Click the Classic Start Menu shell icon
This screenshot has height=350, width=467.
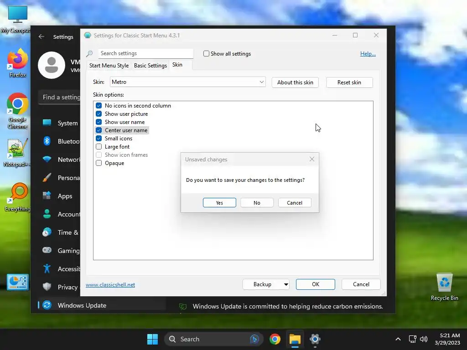coord(88,36)
